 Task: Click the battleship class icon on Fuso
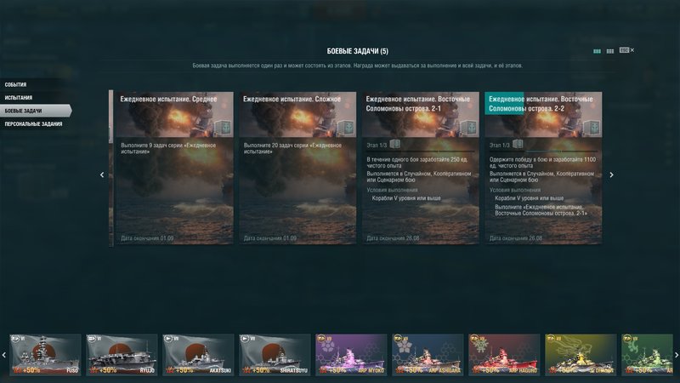tap(15, 338)
